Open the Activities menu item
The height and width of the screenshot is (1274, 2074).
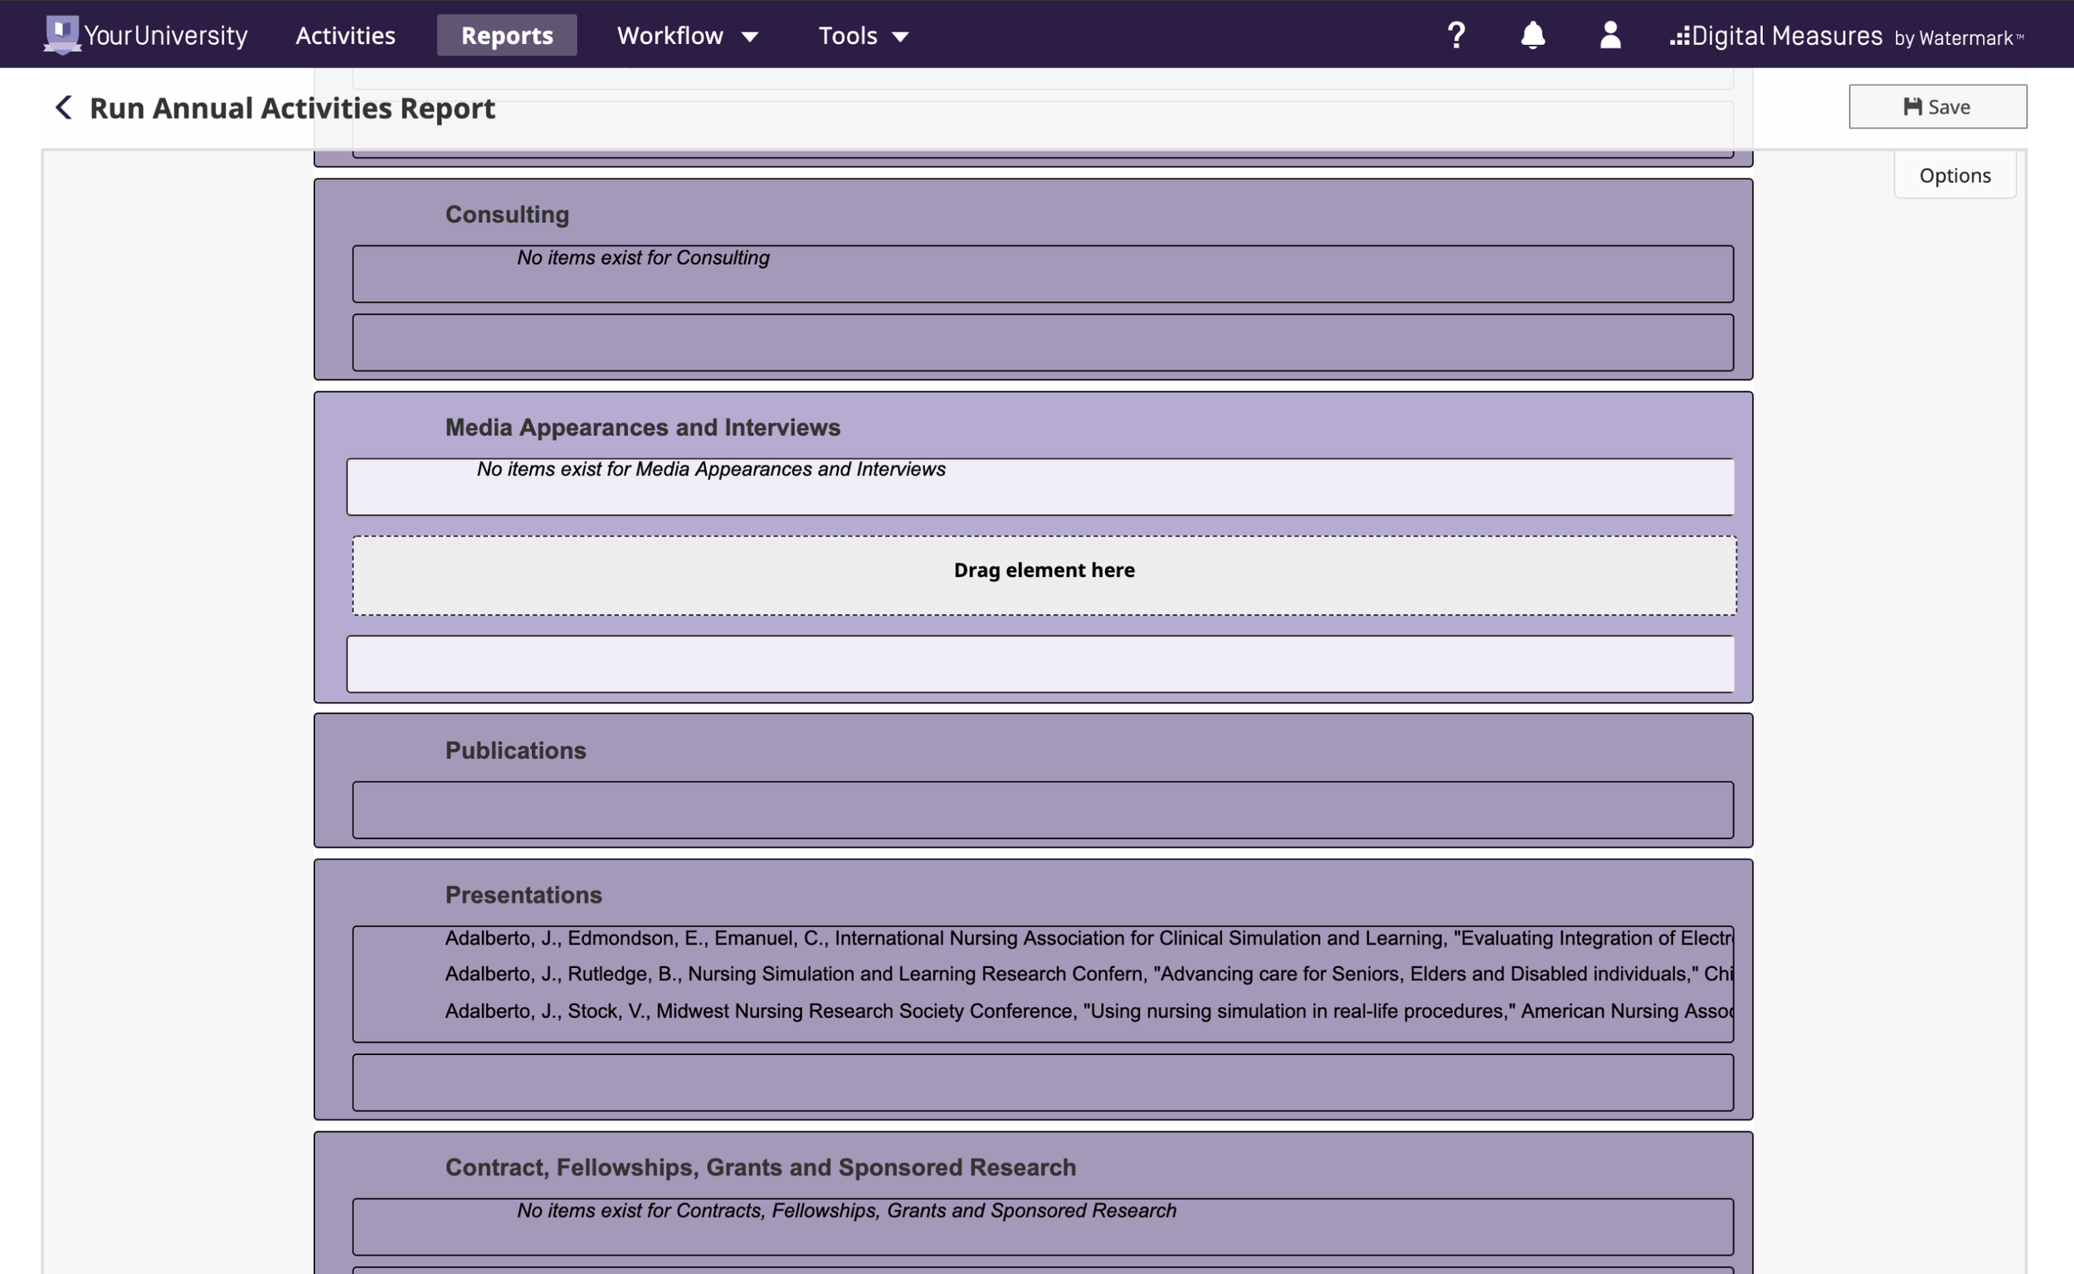click(344, 36)
